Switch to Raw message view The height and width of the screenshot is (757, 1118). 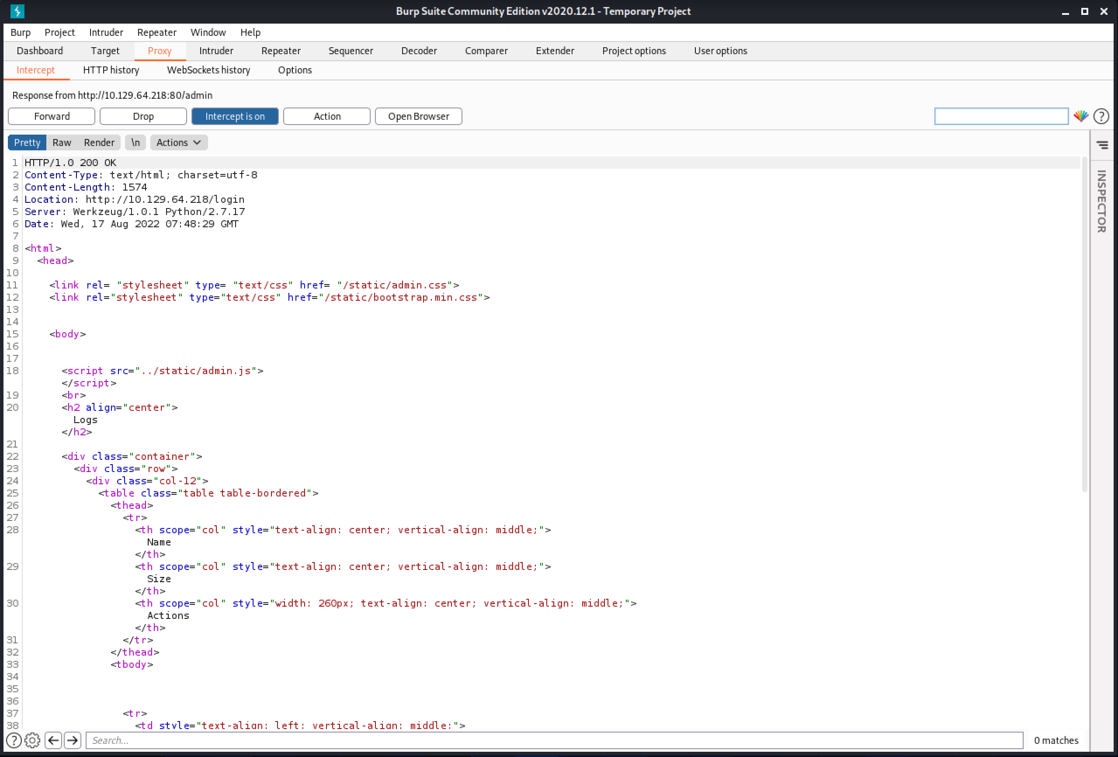[x=62, y=142]
